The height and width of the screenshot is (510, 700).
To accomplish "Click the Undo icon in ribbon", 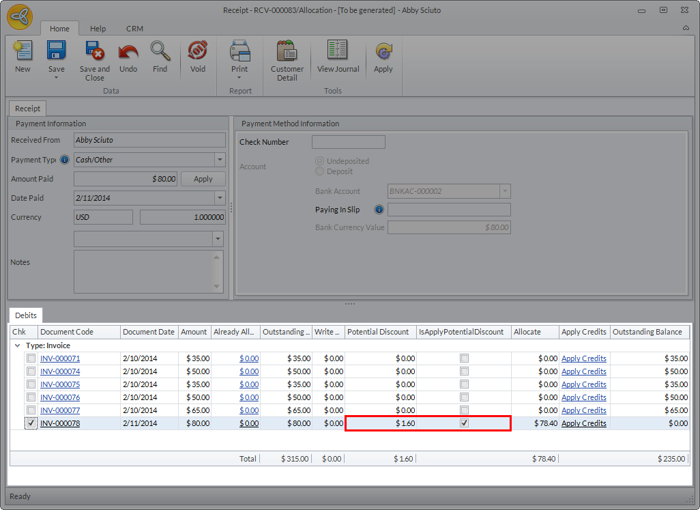I will pos(128,55).
